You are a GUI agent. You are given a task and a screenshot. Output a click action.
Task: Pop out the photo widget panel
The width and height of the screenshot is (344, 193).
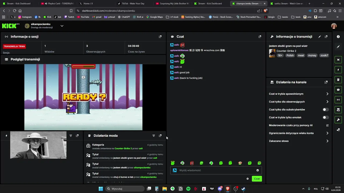(77, 136)
